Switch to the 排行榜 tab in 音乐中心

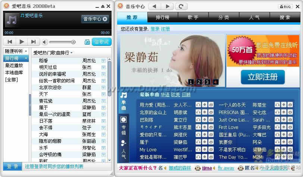pos(163,18)
